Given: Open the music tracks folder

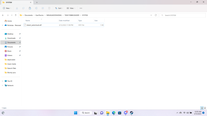Looking at the screenshot, I should tap(12, 64).
